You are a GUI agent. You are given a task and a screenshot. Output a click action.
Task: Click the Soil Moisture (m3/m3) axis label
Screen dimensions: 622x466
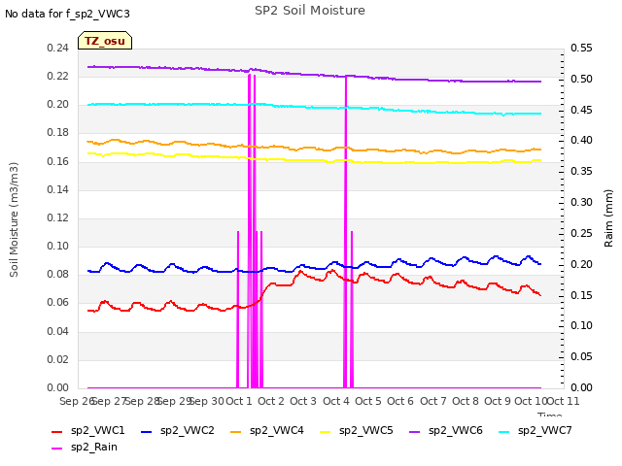14,219
